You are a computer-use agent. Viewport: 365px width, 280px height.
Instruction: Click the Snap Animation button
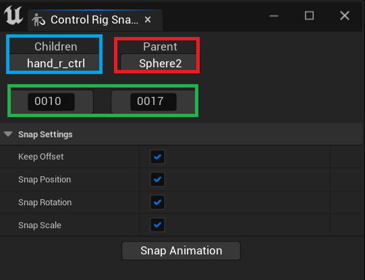181,251
